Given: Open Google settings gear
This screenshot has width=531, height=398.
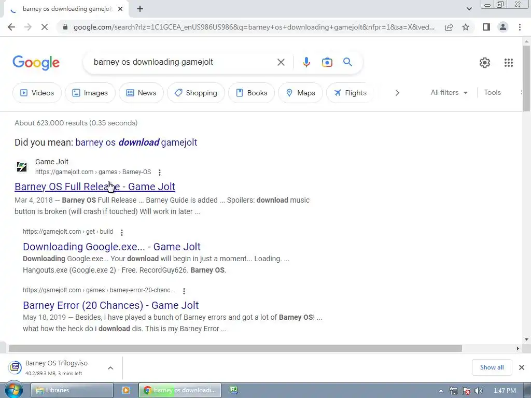Looking at the screenshot, I should [x=485, y=63].
